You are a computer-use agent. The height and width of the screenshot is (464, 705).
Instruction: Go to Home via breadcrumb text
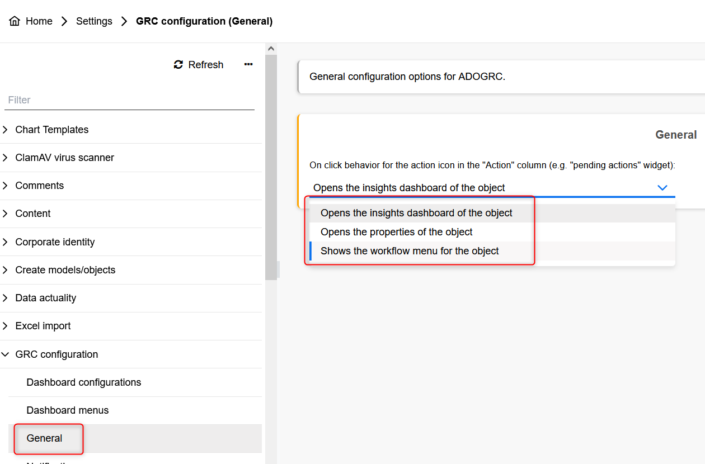pos(39,21)
